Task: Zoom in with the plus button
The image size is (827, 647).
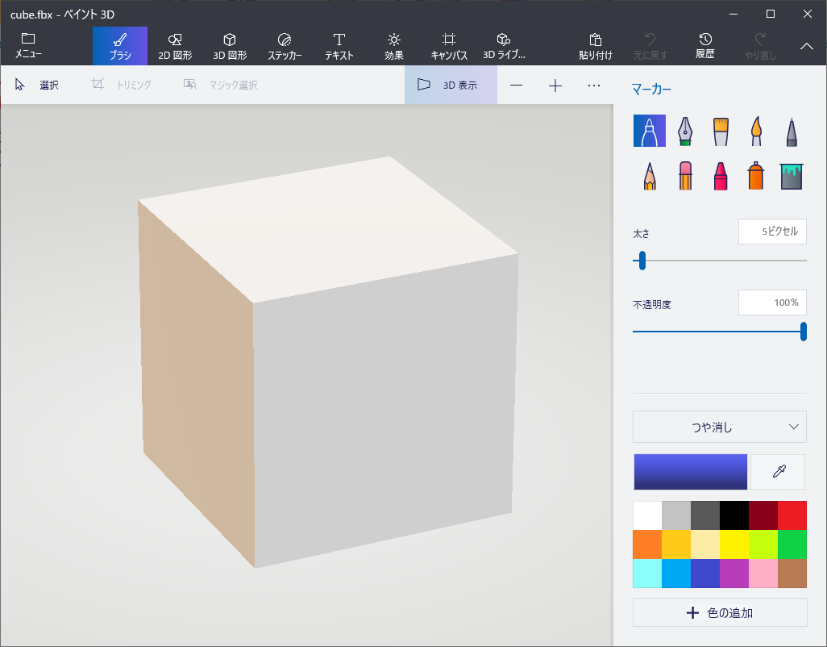Action: 555,85
